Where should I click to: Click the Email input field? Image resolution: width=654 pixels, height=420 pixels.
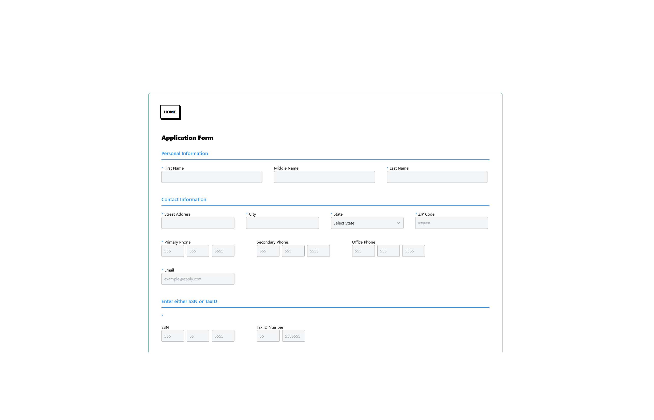(198, 279)
